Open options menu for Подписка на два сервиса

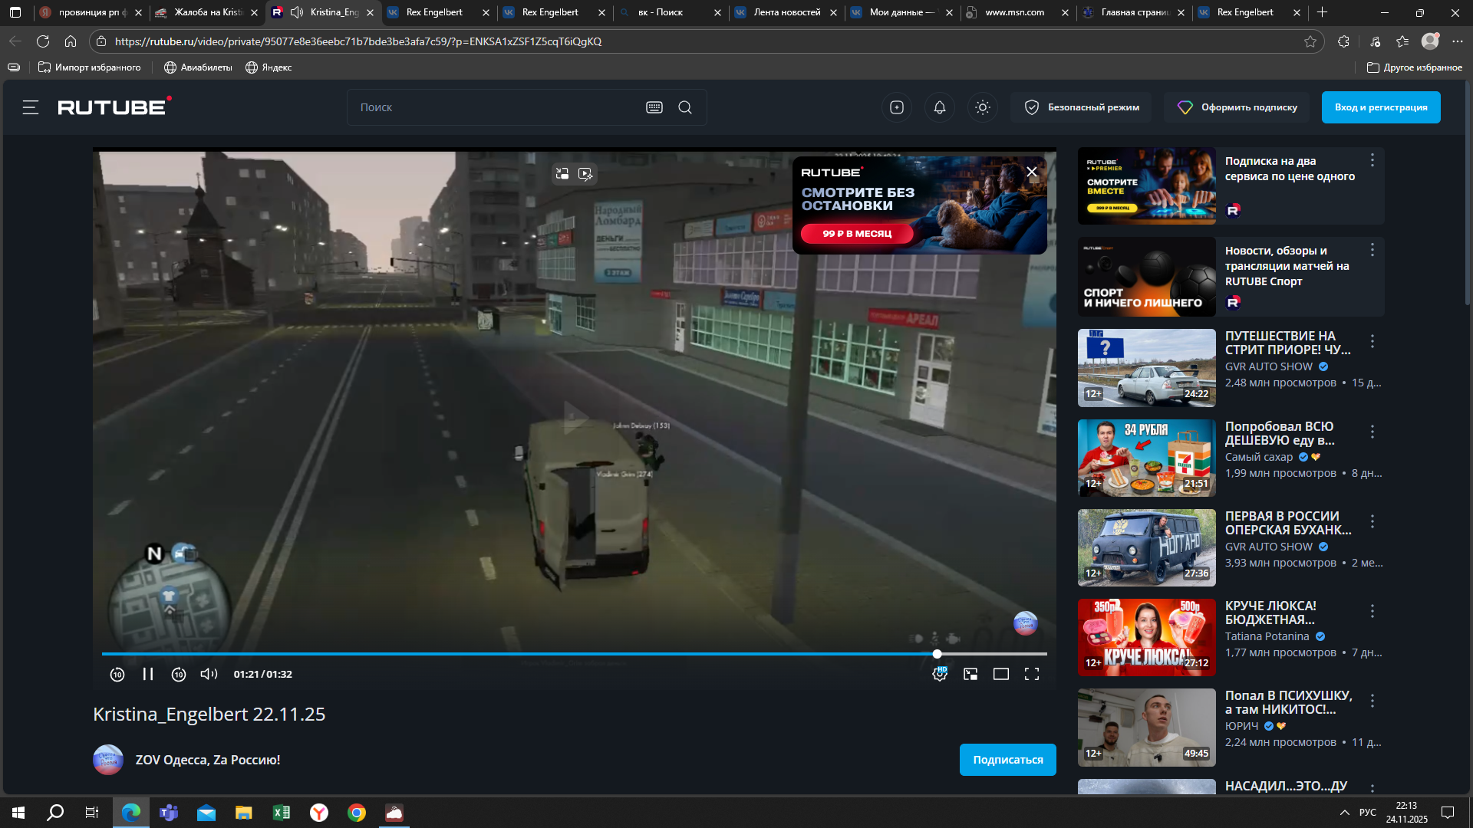pos(1372,160)
